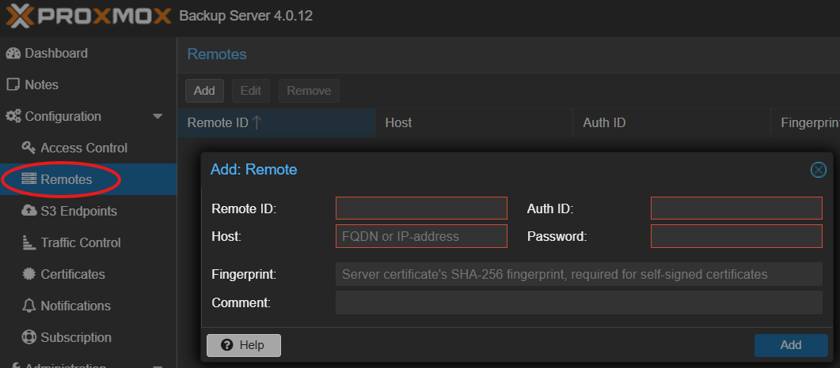
Task: Focus the Password input field
Action: tap(736, 236)
